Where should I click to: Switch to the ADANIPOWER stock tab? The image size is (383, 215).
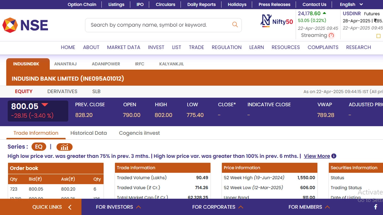(x=106, y=64)
